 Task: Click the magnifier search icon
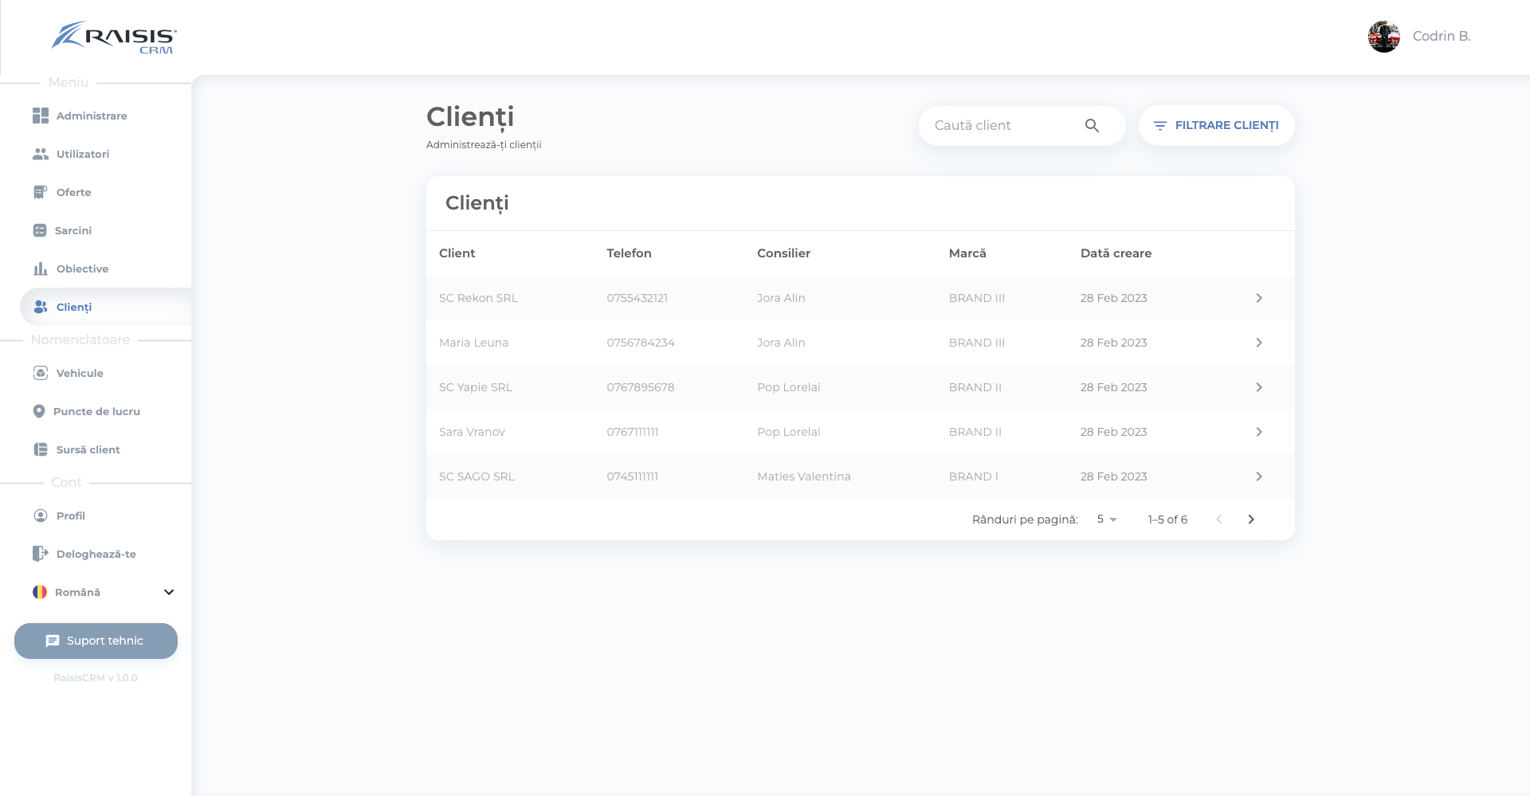point(1092,126)
